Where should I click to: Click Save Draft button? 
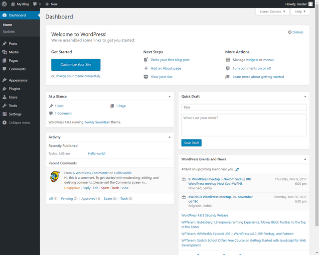click(x=191, y=143)
